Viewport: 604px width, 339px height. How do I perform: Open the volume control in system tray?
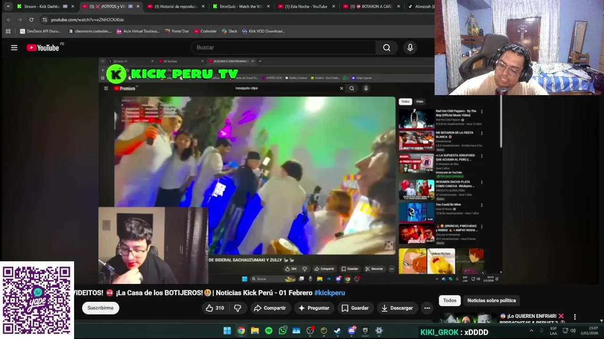click(x=573, y=331)
